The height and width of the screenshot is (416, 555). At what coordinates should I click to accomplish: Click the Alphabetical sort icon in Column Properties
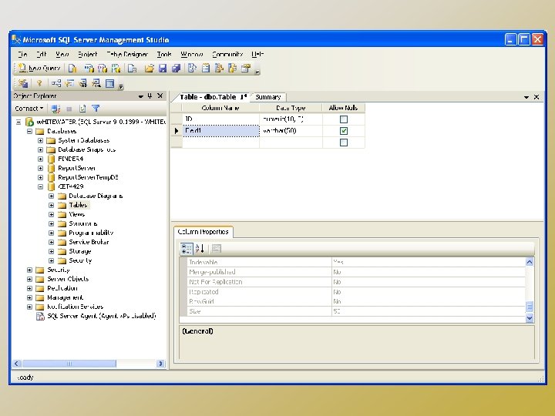pyautogui.click(x=200, y=248)
